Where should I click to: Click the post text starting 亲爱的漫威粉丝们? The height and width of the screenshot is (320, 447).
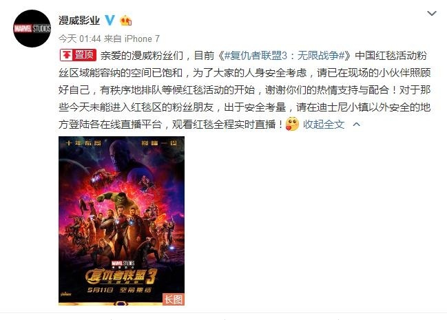(245, 90)
